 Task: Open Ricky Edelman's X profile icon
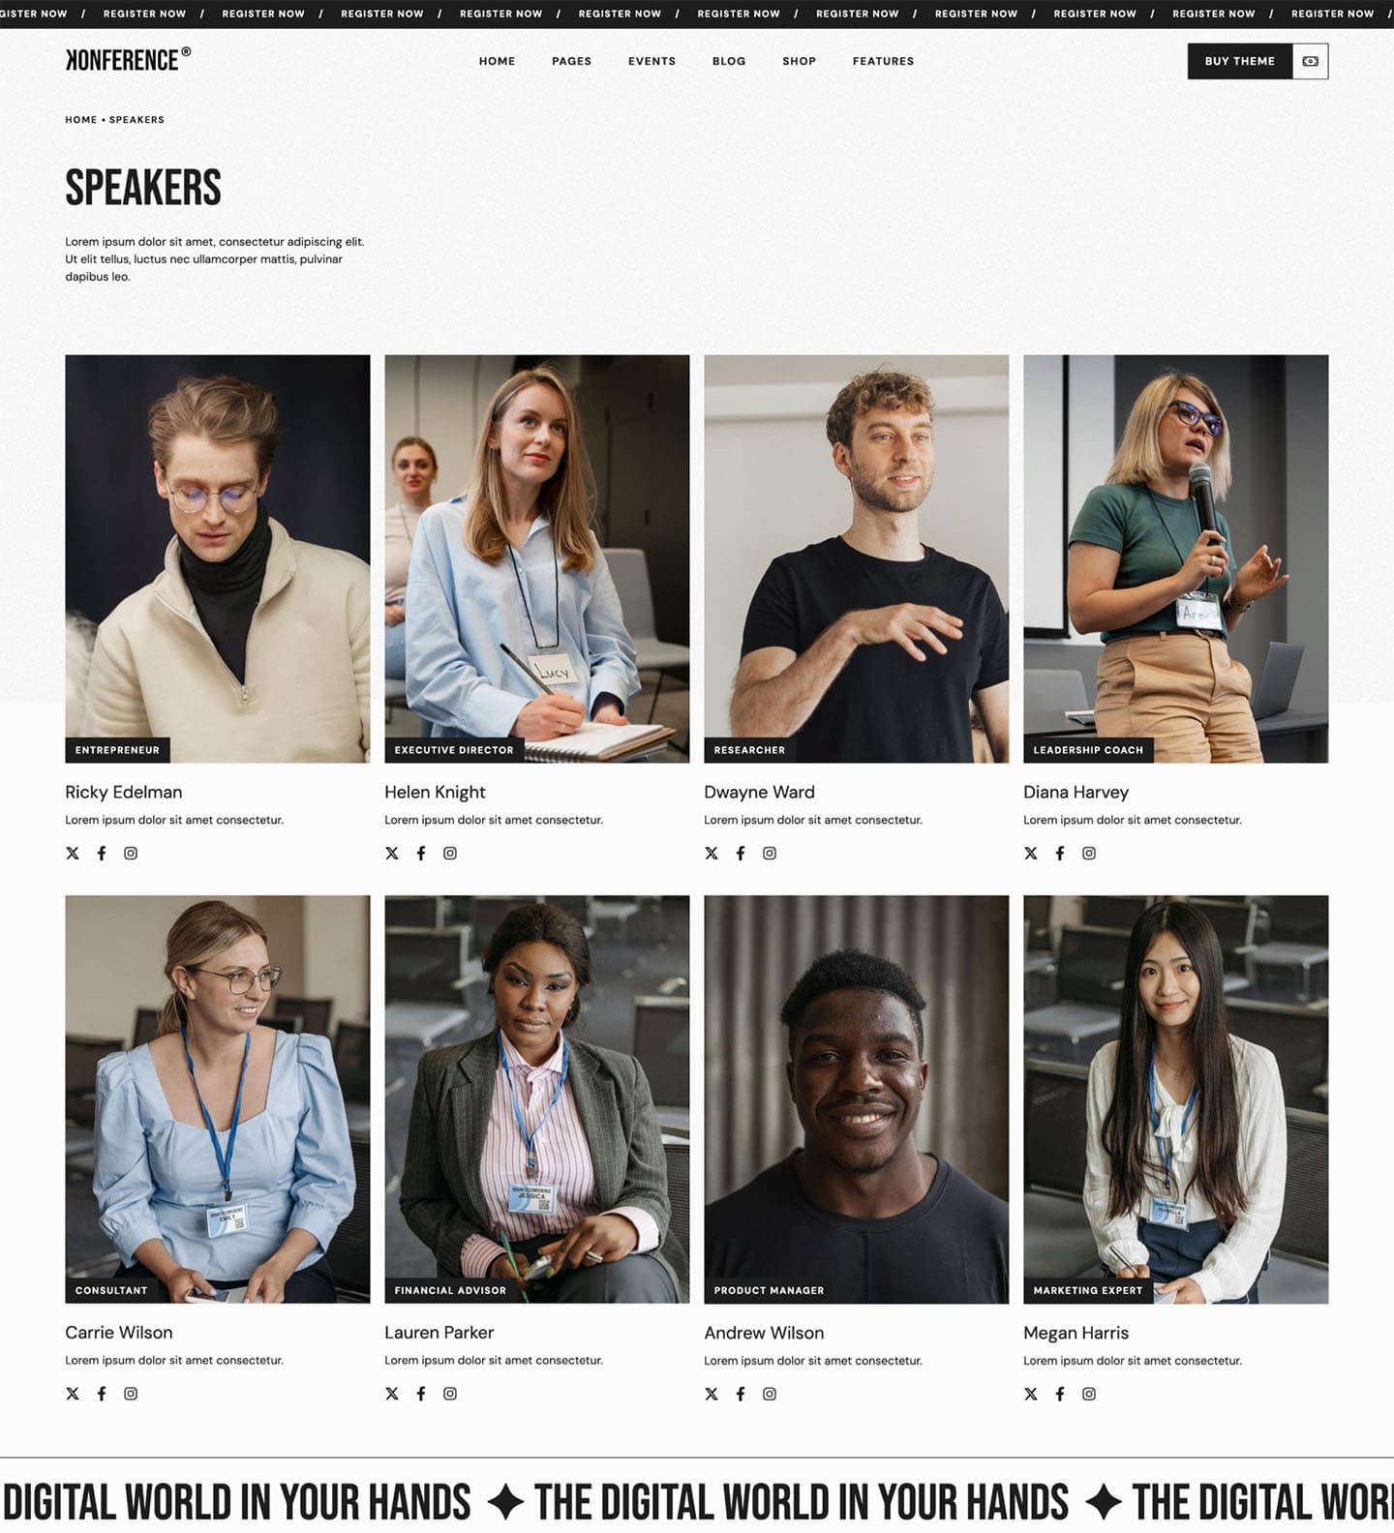[x=73, y=853]
